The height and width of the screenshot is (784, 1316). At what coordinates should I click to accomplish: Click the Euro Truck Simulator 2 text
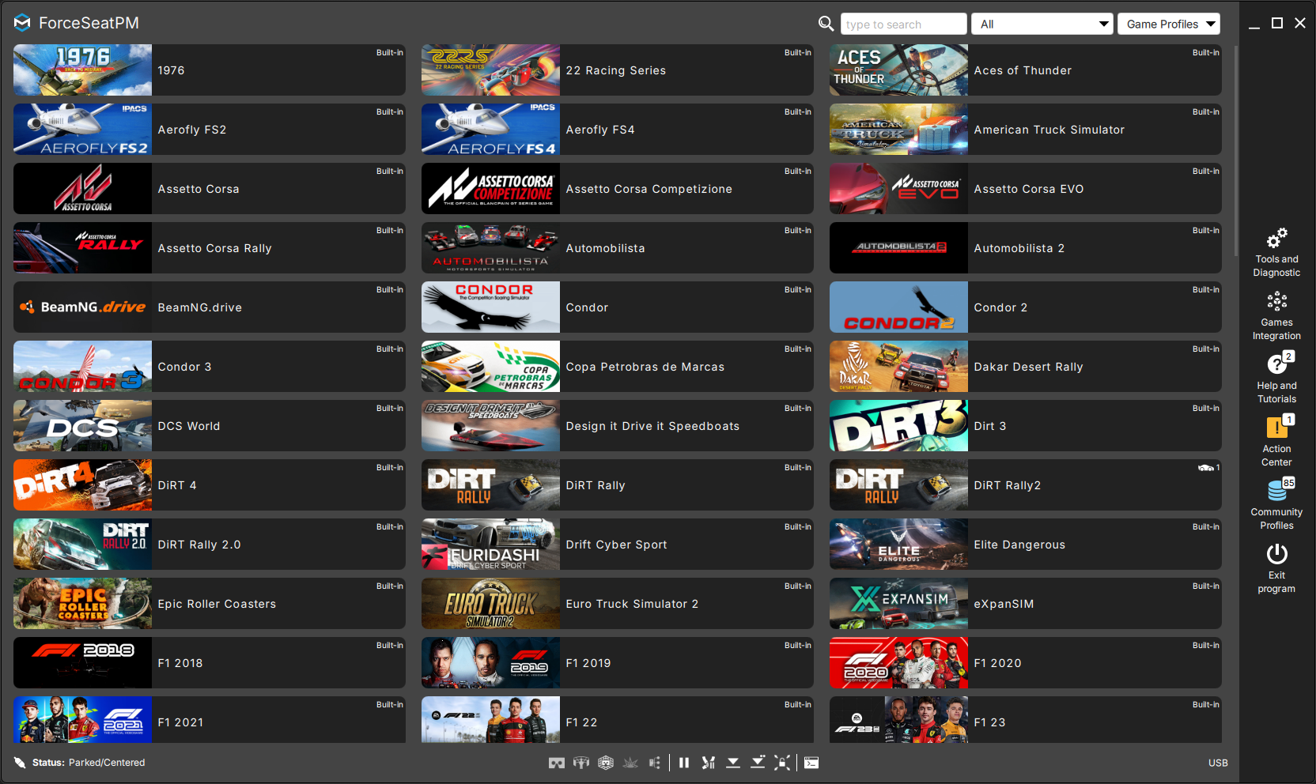632,604
